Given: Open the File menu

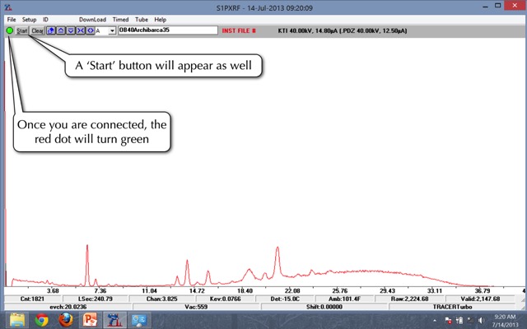Looking at the screenshot, I should (12, 19).
